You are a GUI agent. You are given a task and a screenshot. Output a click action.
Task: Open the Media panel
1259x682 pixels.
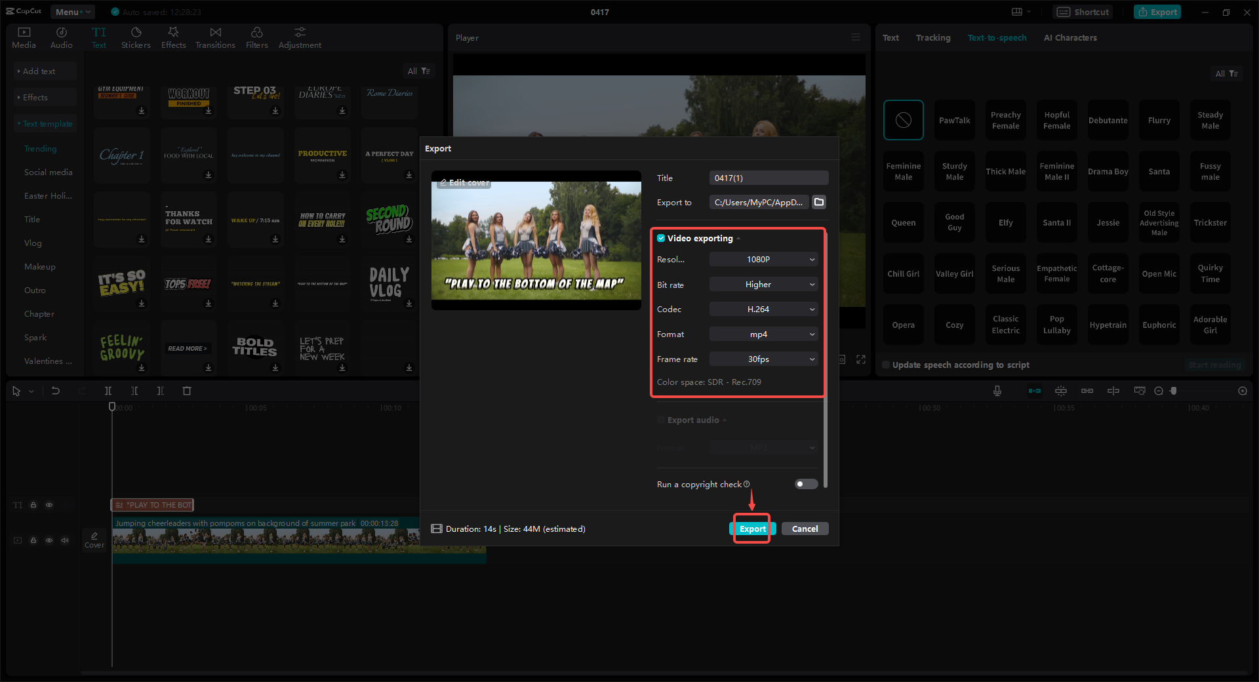(24, 38)
